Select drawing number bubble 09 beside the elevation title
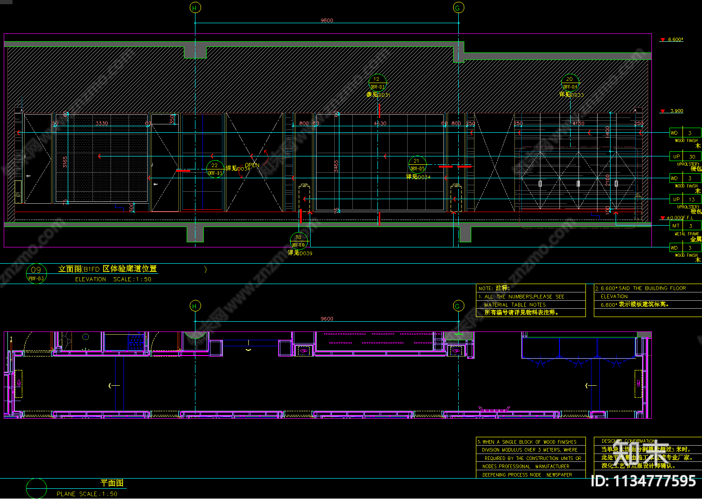The width and height of the screenshot is (702, 499). pos(36,274)
